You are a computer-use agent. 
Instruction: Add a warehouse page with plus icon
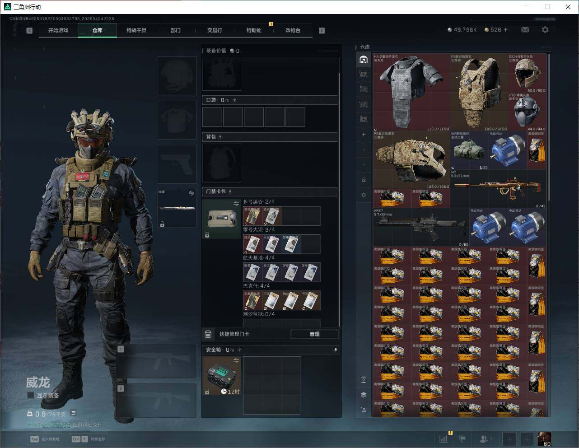click(x=364, y=135)
